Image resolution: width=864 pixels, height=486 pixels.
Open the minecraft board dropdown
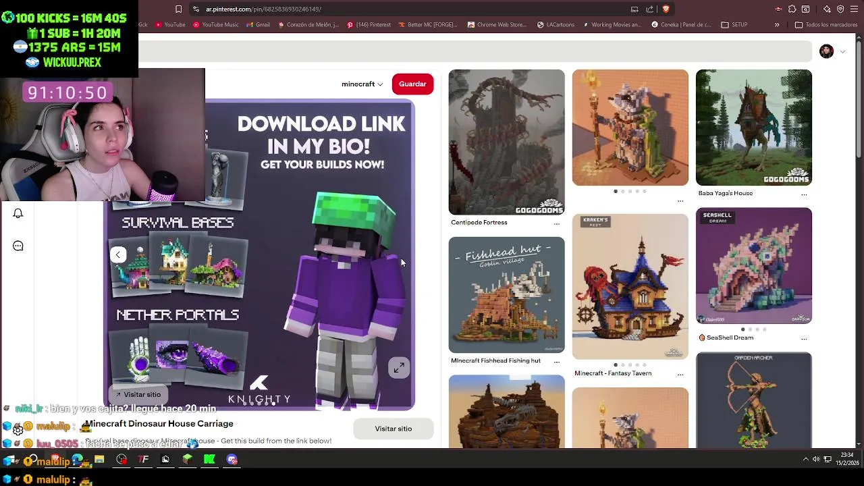click(362, 84)
